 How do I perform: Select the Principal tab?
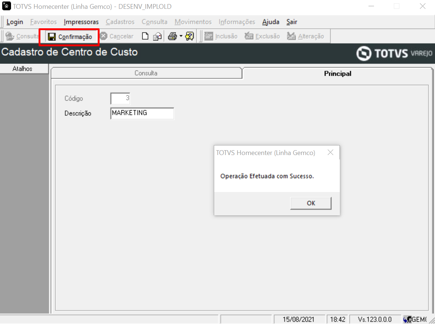[x=337, y=73]
